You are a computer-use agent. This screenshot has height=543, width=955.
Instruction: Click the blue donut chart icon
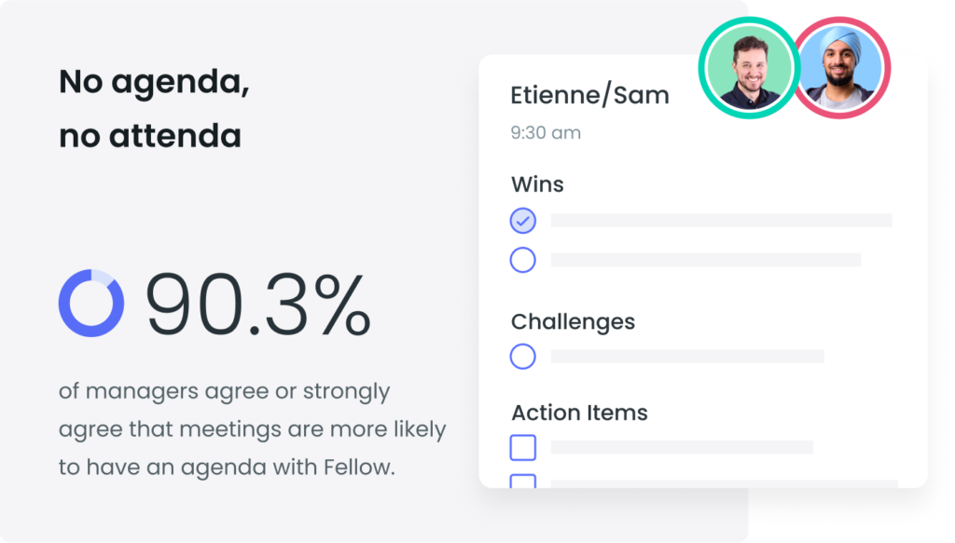click(91, 304)
